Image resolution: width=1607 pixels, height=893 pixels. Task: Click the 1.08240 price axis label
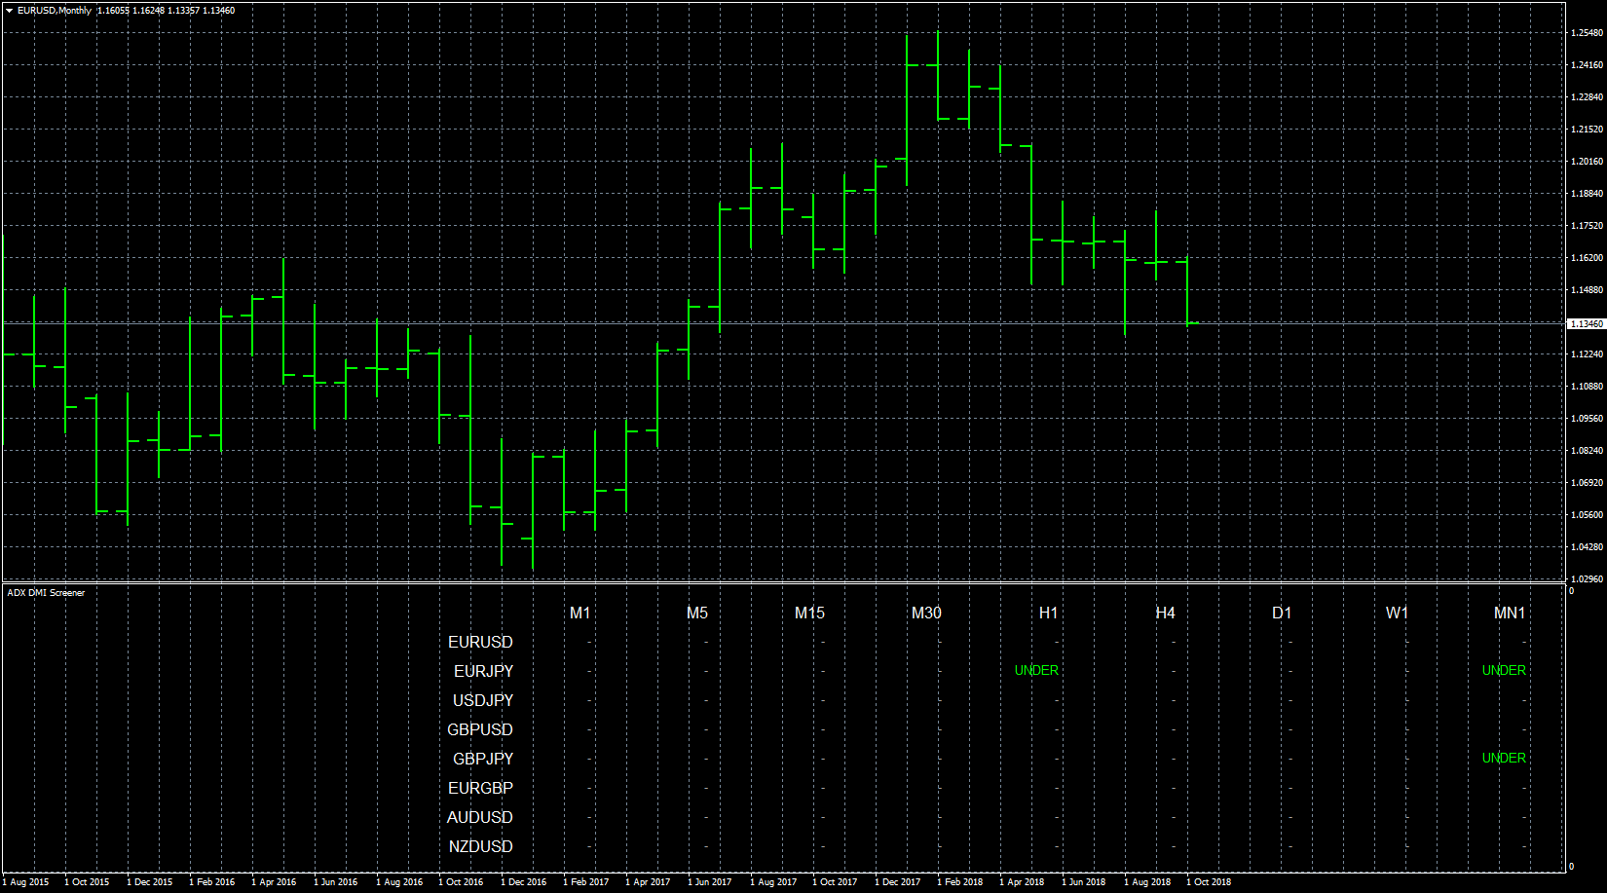[x=1587, y=451]
